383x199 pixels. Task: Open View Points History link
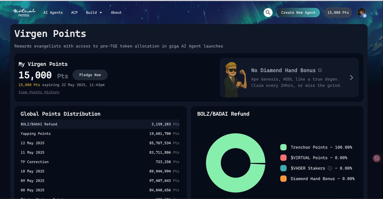(39, 92)
